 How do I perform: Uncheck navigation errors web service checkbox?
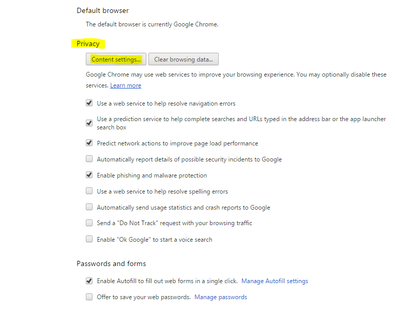pos(89,104)
